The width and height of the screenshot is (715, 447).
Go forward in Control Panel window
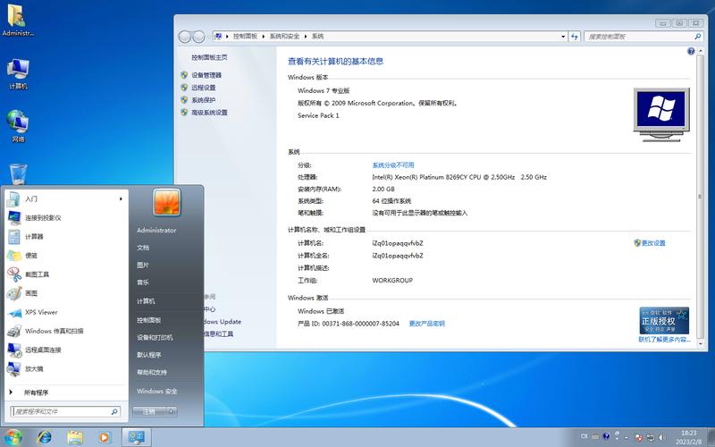tap(198, 37)
